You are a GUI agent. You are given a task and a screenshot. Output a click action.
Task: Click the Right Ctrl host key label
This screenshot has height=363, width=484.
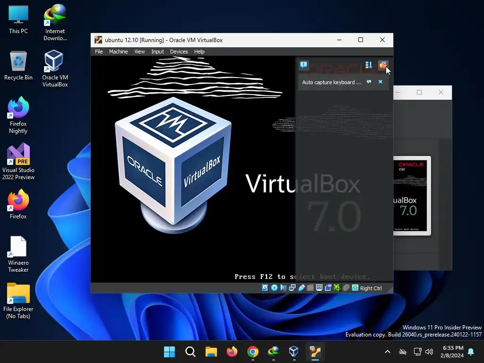click(371, 288)
